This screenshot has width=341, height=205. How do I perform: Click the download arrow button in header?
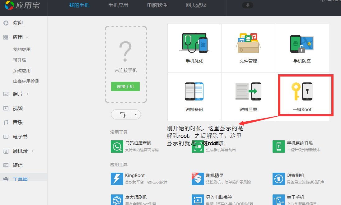247,5
